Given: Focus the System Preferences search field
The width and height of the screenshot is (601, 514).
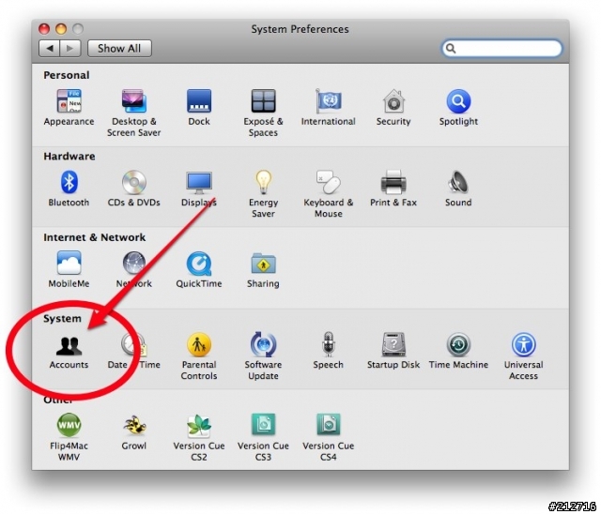Looking at the screenshot, I should [x=501, y=48].
